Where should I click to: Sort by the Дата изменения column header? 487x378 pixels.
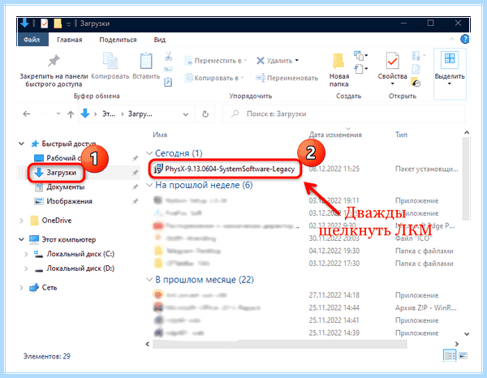click(x=335, y=135)
